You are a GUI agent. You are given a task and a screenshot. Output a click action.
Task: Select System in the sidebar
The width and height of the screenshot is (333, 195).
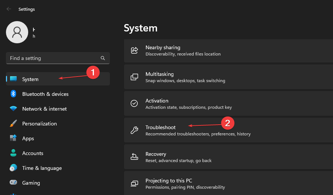click(30, 79)
